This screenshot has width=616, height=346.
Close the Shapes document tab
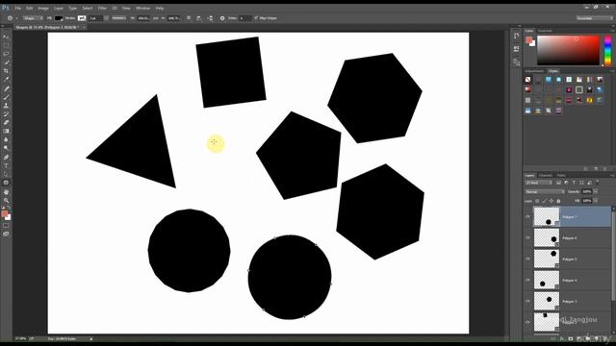pos(84,27)
